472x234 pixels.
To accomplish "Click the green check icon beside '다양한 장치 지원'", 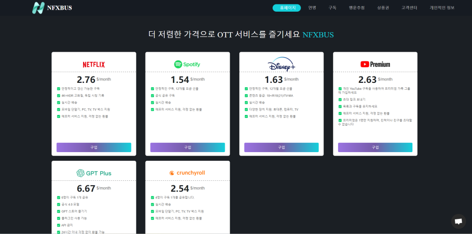I will pos(246,109).
